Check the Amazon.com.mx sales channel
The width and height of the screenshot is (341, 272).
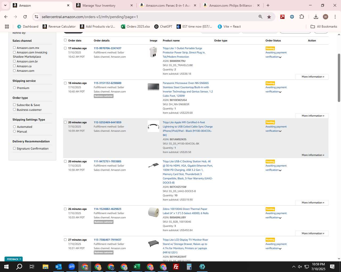14,48
